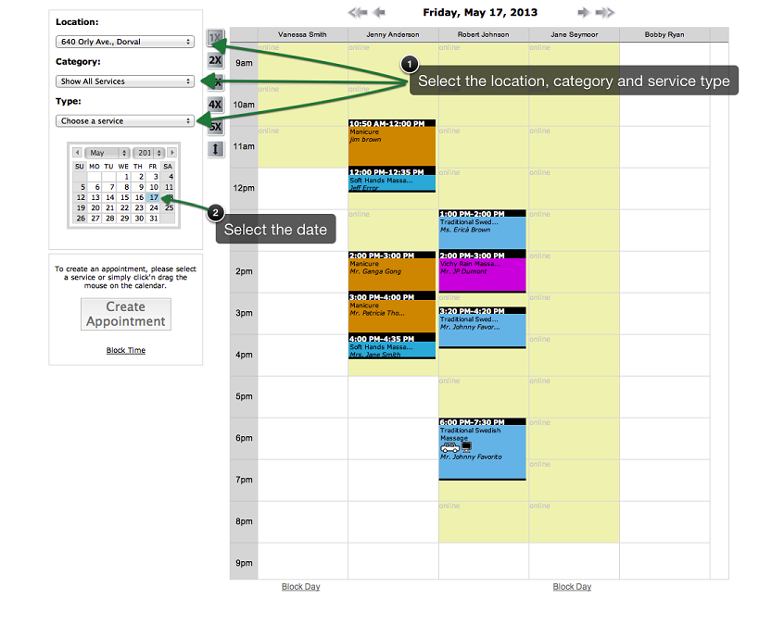Viewport: 759px width, 625px height.
Task: Click the Friday, May 17, 2013 heading
Action: [480, 13]
